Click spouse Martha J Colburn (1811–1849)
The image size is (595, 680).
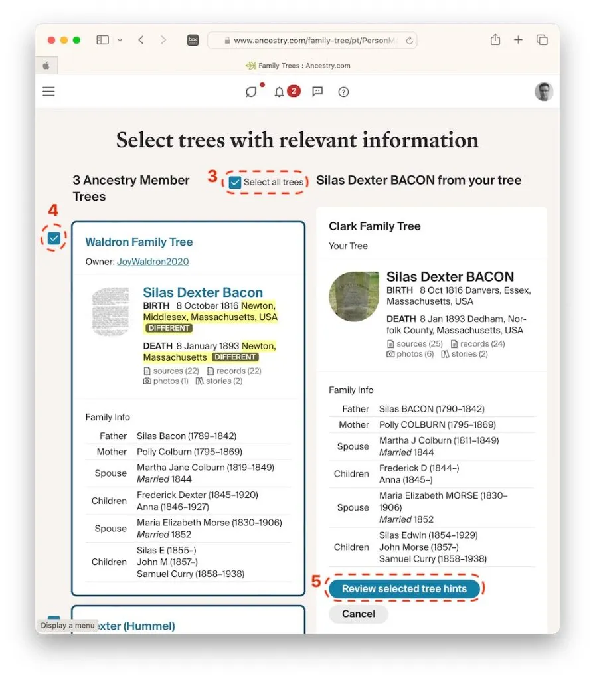coord(440,440)
